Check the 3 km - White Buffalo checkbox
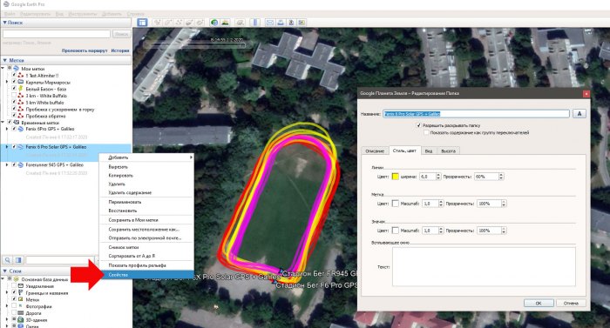Viewport: 610px width, 328px height. coord(14,96)
